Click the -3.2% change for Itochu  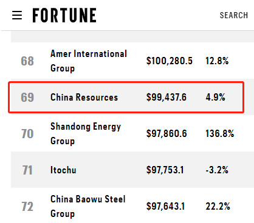pos(217,170)
